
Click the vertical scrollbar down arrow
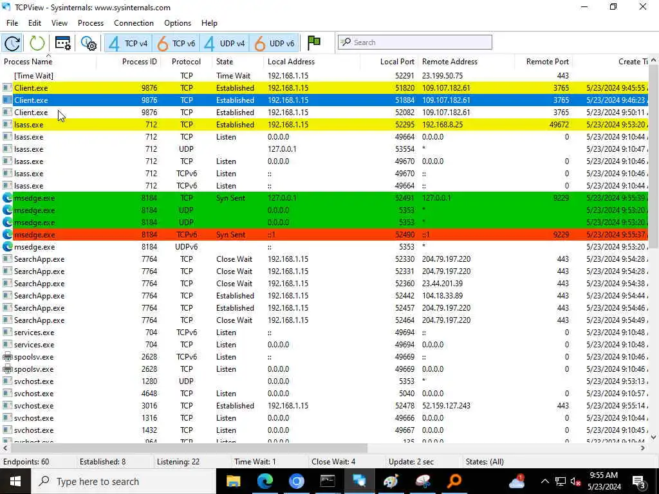[x=654, y=437]
